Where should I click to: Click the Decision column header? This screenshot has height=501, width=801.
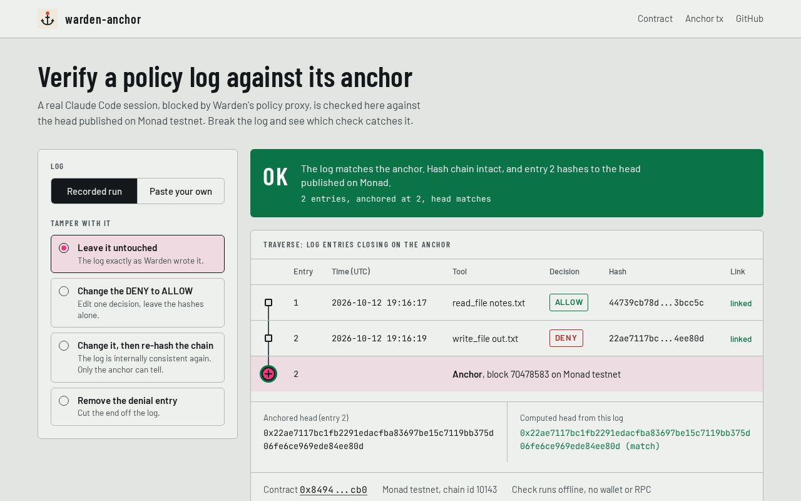[564, 271]
